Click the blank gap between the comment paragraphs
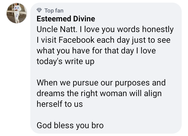Image resolution: width=188 pixels, height=136 pixels. [x=104, y=72]
